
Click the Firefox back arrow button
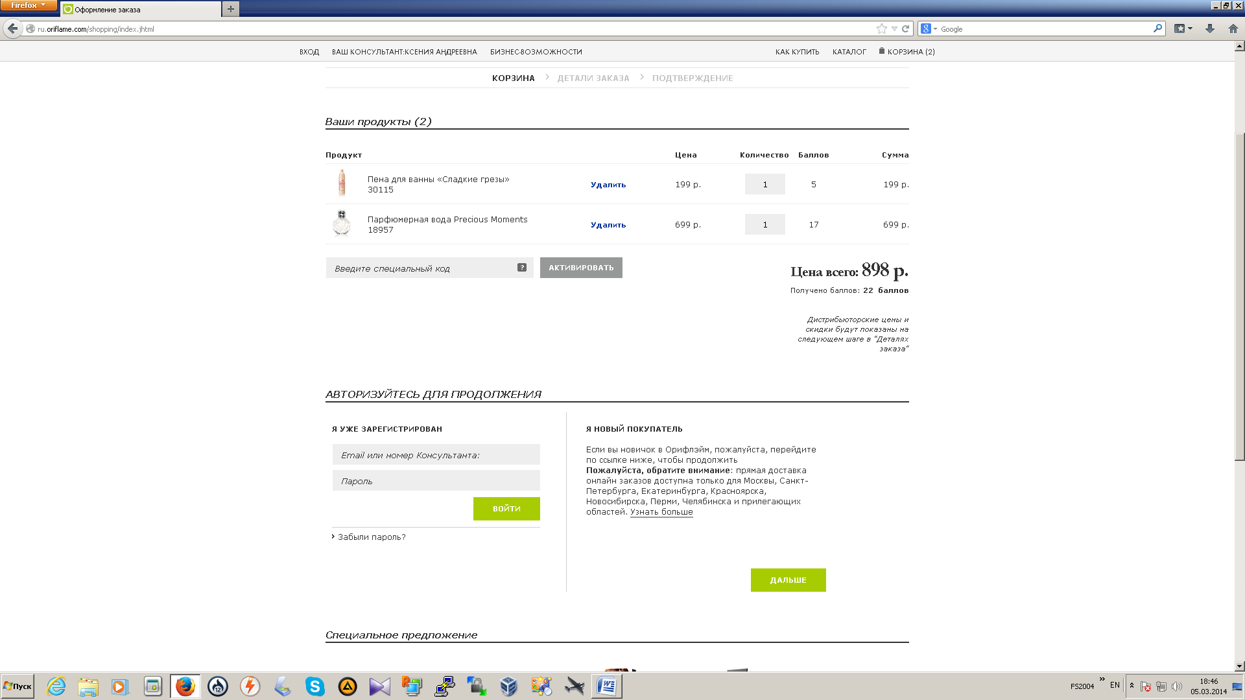(x=12, y=29)
